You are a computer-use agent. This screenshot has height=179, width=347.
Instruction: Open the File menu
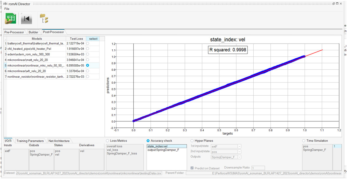(7, 9)
